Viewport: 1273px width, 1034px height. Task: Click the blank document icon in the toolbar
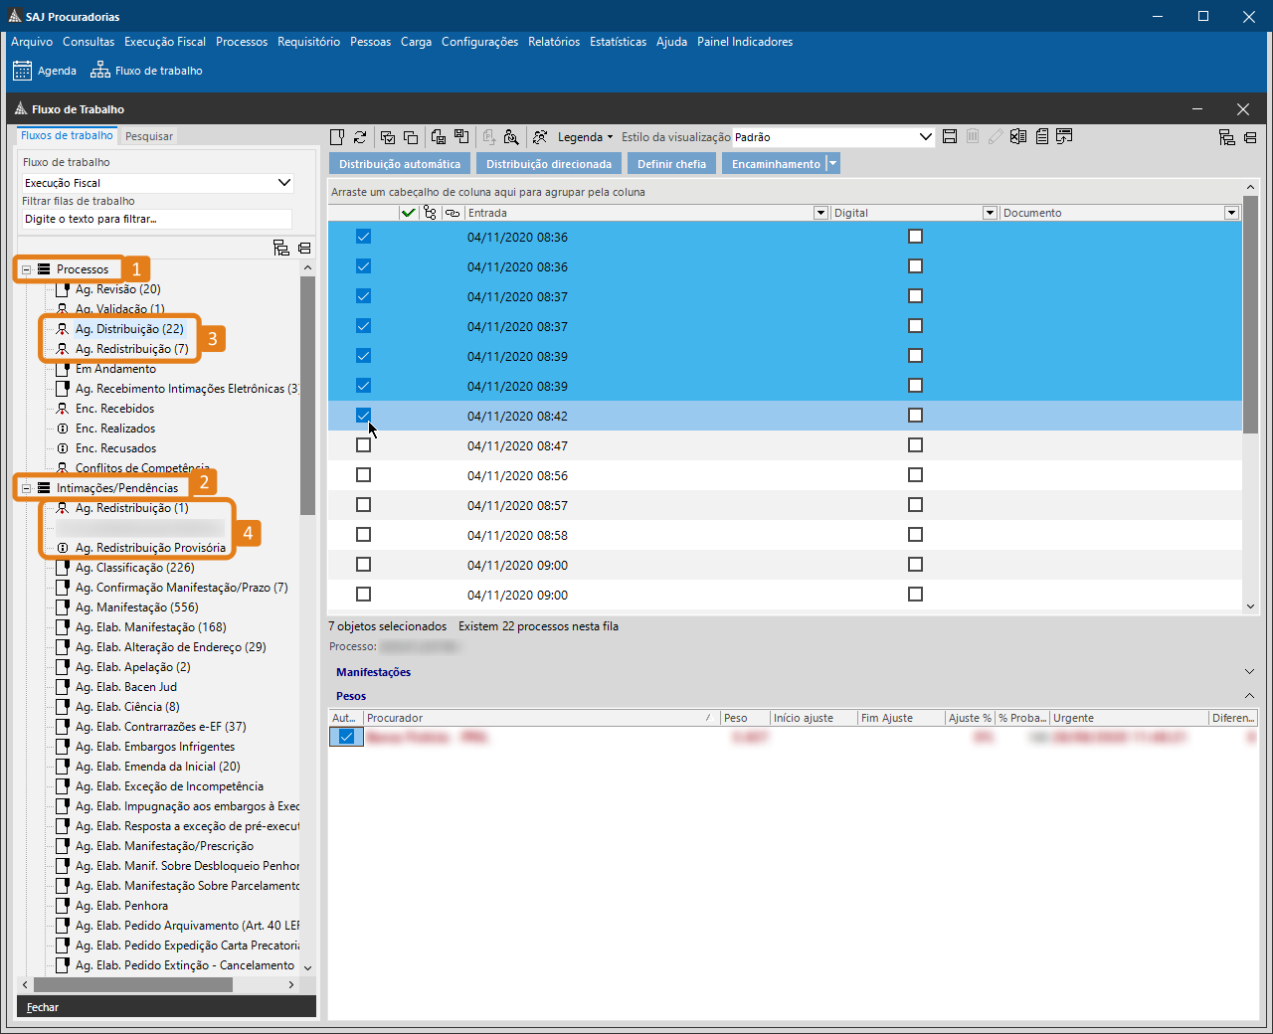pyautogui.click(x=337, y=137)
